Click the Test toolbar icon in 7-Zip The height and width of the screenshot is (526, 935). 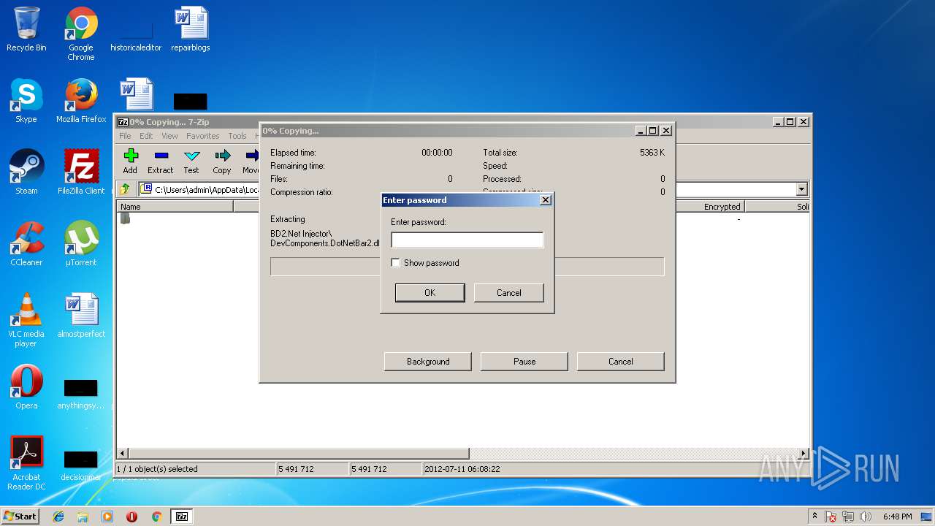[191, 161]
